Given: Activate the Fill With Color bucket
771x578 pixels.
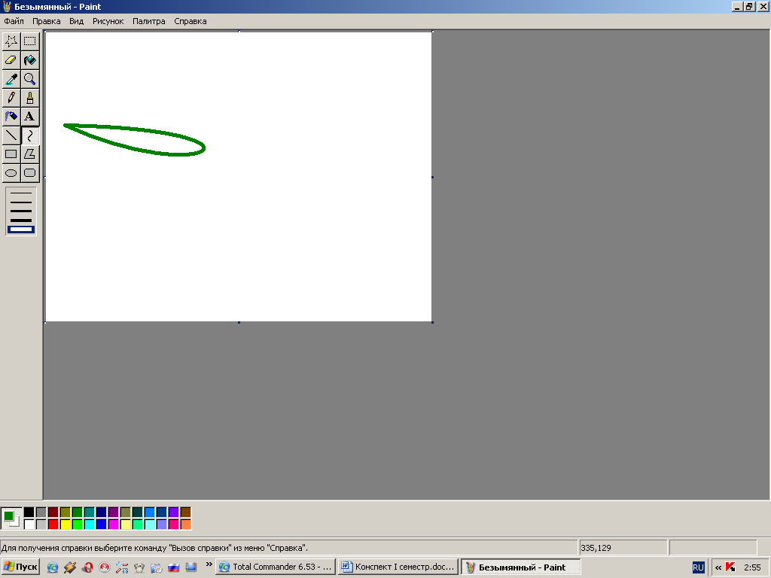Looking at the screenshot, I should click(30, 60).
